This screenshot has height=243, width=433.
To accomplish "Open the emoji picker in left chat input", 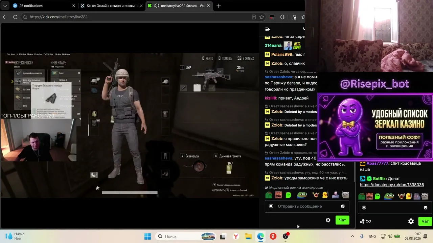I will click(343, 206).
